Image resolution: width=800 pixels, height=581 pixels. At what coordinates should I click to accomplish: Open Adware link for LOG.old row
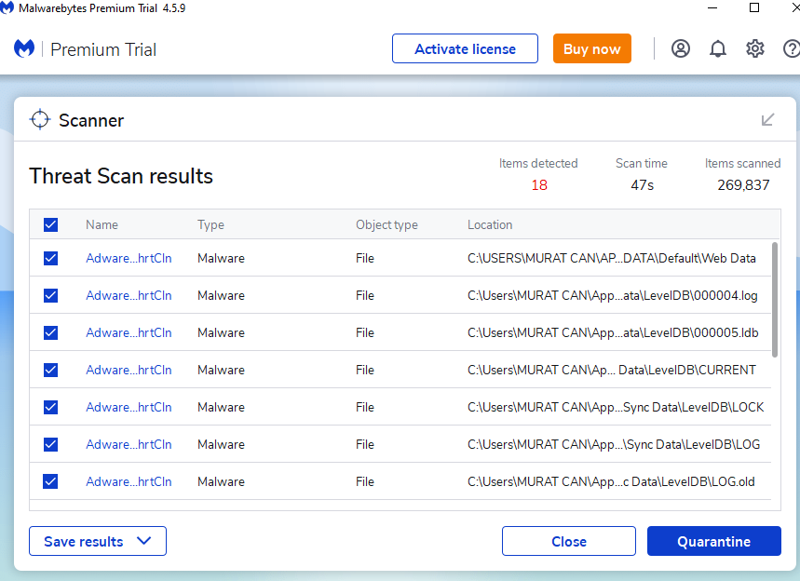[x=129, y=481]
